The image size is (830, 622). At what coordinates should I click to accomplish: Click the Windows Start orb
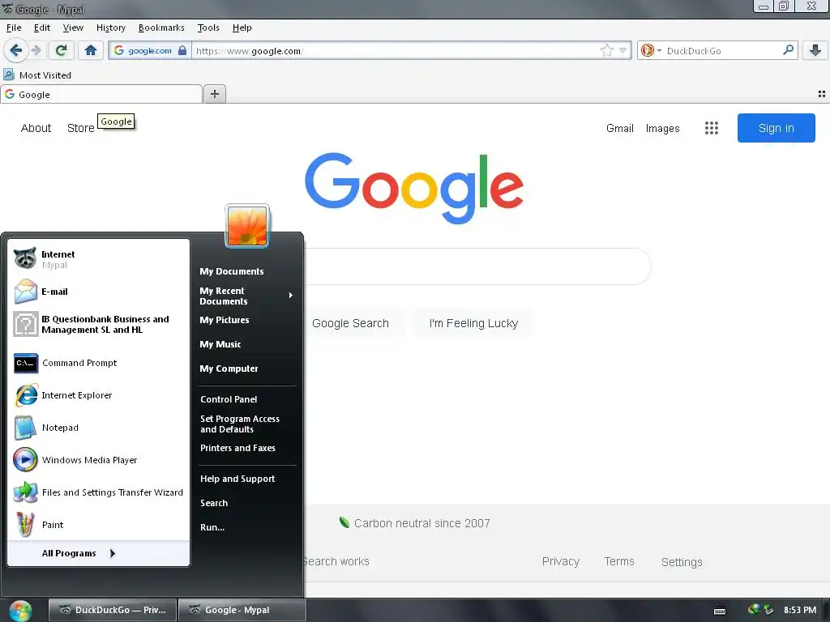(x=20, y=611)
